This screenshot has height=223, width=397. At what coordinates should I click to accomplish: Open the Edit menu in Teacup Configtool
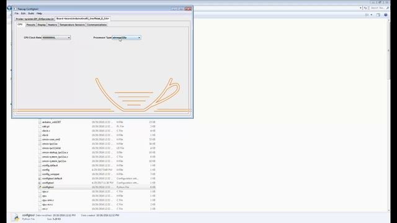pyautogui.click(x=24, y=14)
